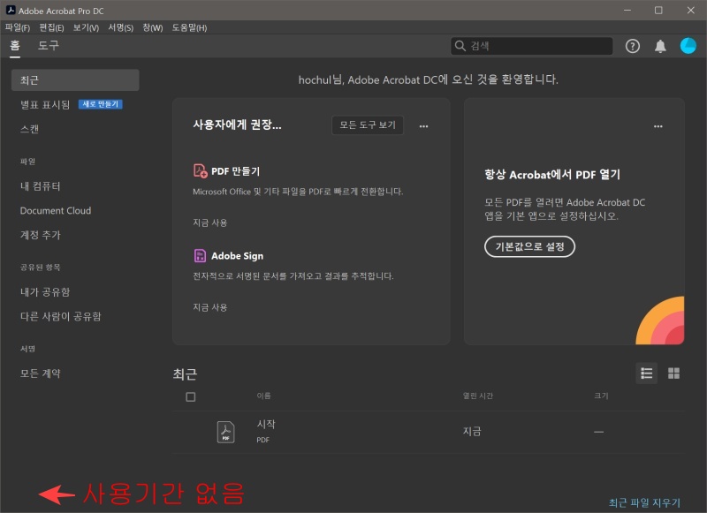Screen dimensions: 707x513
Task: Open the 시작 PDF file icon
Action: [225, 432]
